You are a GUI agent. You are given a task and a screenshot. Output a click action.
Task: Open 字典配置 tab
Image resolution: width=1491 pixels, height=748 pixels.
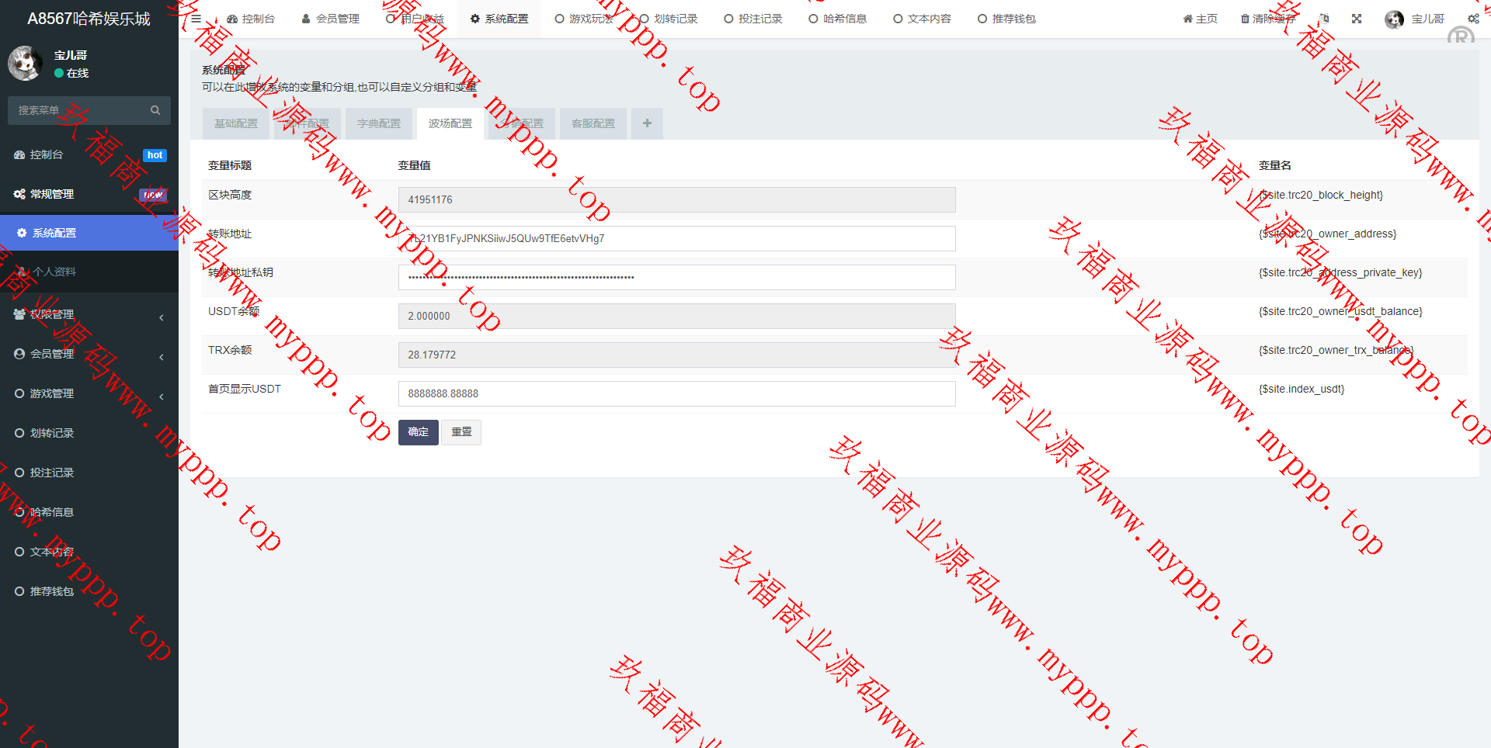pos(379,123)
